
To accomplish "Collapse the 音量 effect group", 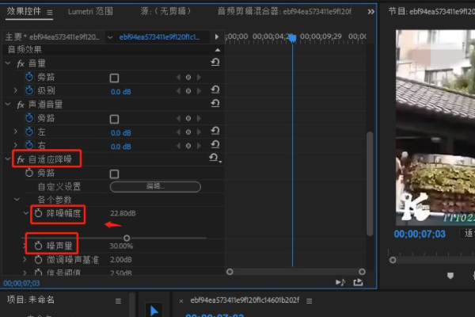I will click(8, 63).
